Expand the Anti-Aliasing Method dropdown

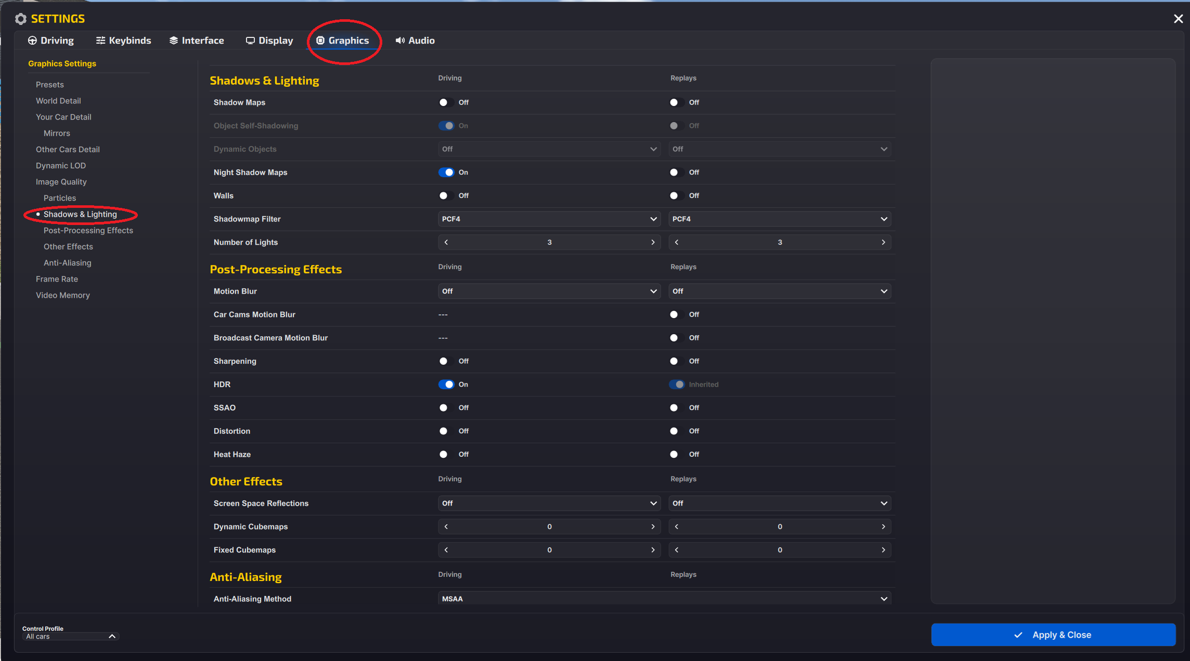[x=664, y=599]
